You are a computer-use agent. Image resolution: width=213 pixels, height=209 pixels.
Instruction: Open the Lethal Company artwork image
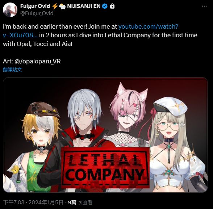coord(105,135)
